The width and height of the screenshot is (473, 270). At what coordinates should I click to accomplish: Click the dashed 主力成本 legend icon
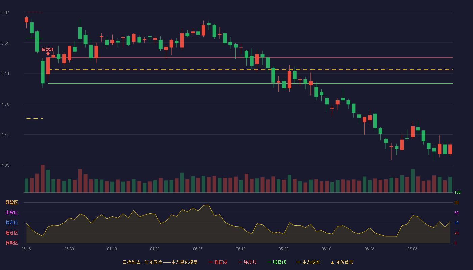click(298, 262)
